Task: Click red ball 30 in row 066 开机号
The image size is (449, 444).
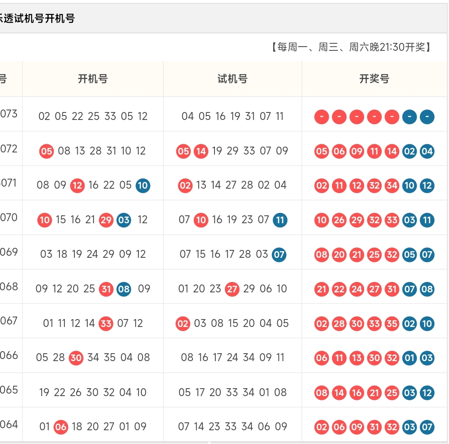Action: (76, 358)
